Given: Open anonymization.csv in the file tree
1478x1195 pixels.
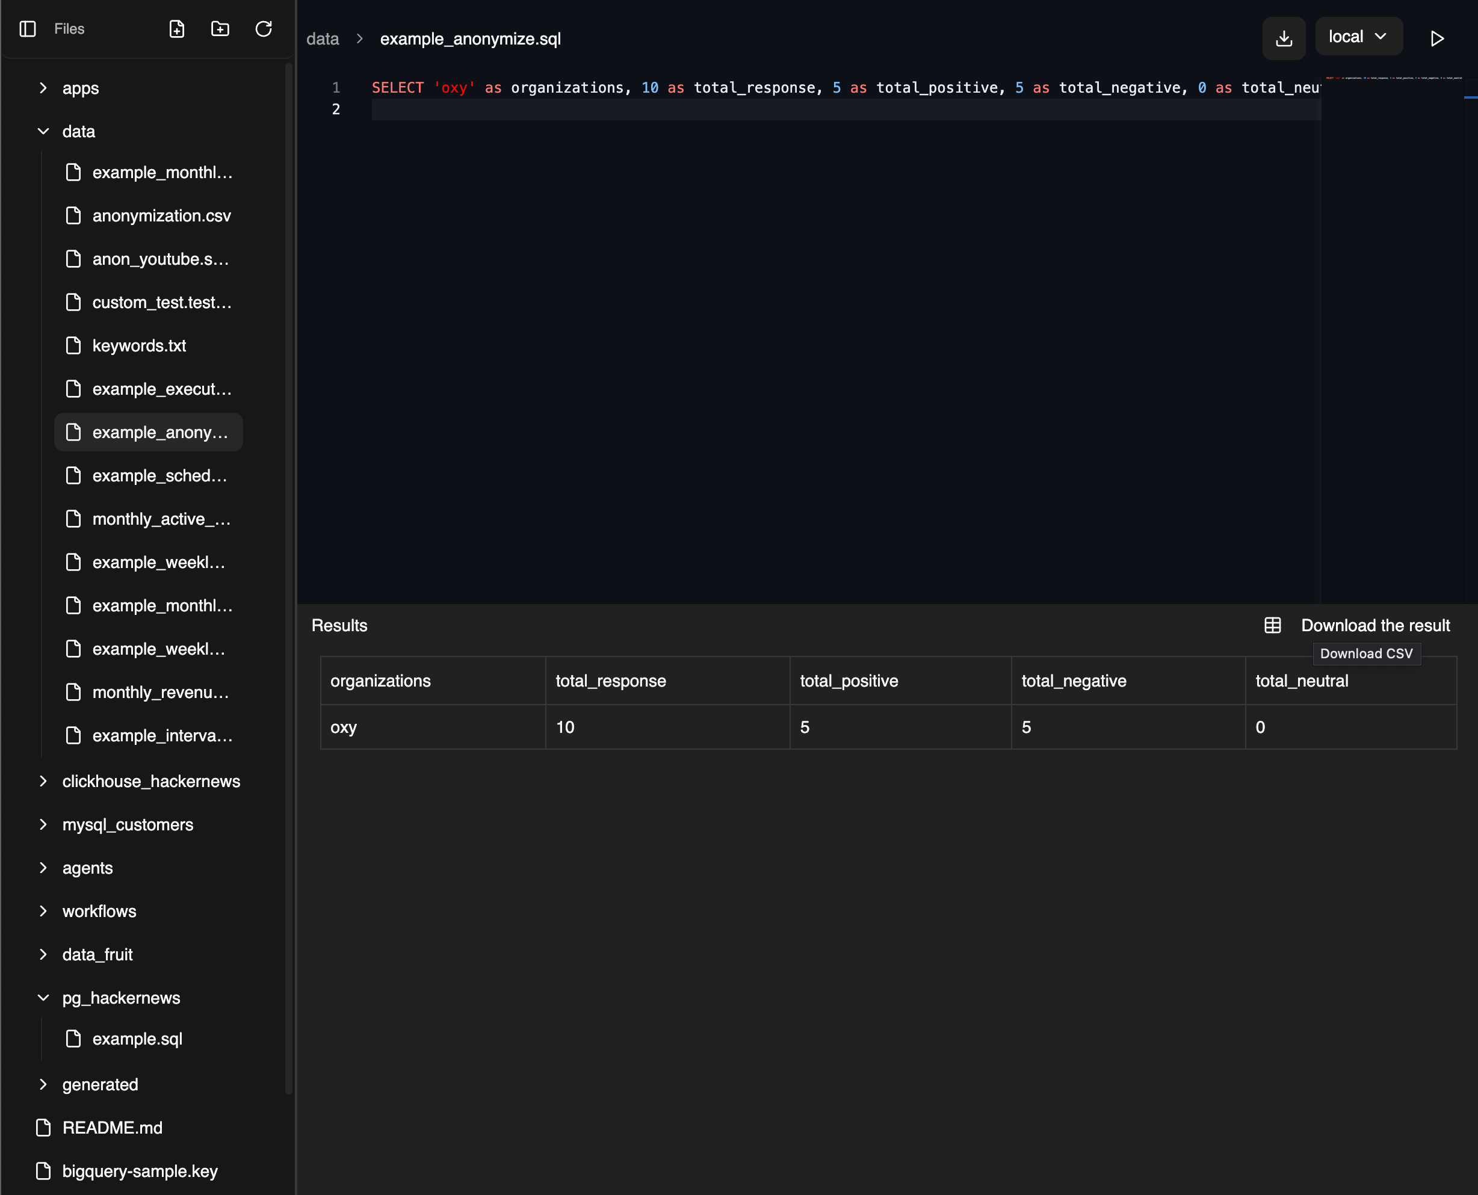Looking at the screenshot, I should (x=161, y=215).
